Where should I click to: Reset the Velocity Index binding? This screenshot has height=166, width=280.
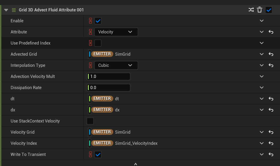(x=271, y=143)
